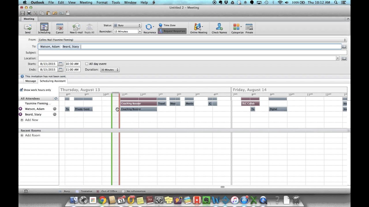Send the meeting invitation
This screenshot has height=207, width=369.
pyautogui.click(x=28, y=28)
